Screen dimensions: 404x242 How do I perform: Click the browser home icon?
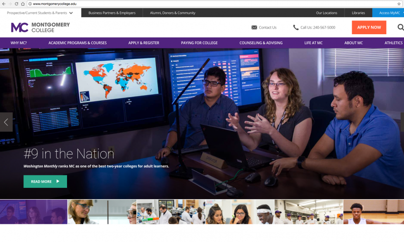[23, 4]
